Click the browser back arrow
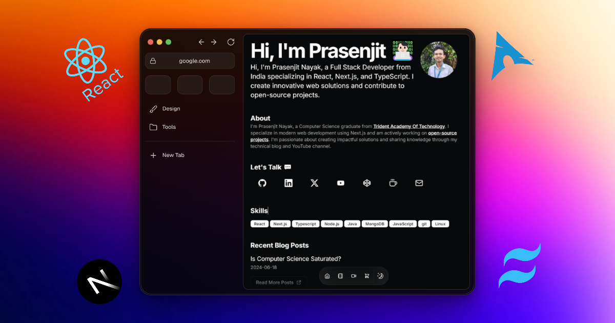The width and height of the screenshot is (615, 323). point(201,42)
